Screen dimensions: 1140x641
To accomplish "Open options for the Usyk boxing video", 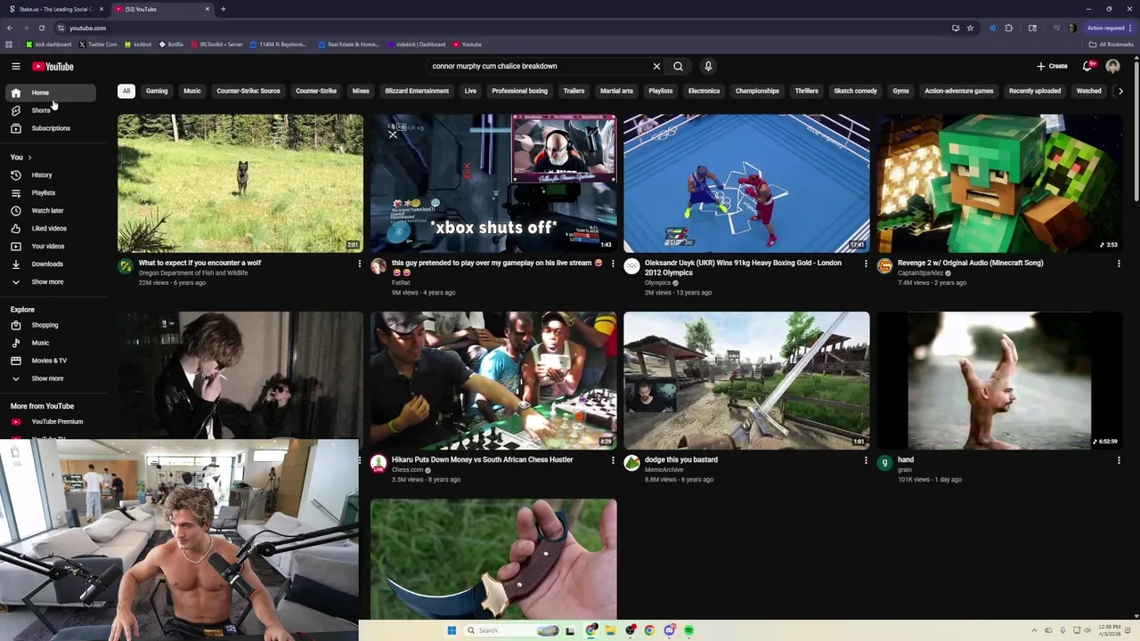I will [x=866, y=264].
